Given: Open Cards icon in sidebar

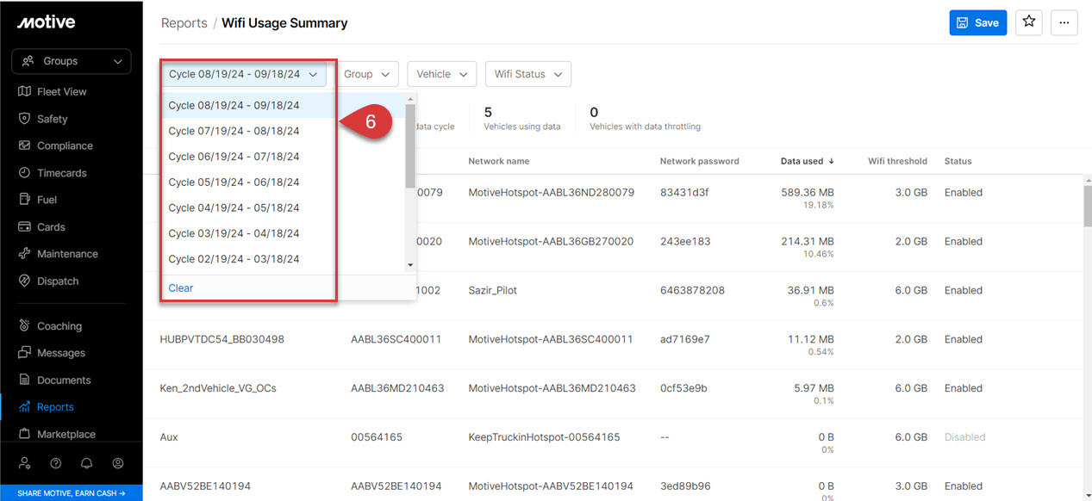Looking at the screenshot, I should [x=24, y=227].
